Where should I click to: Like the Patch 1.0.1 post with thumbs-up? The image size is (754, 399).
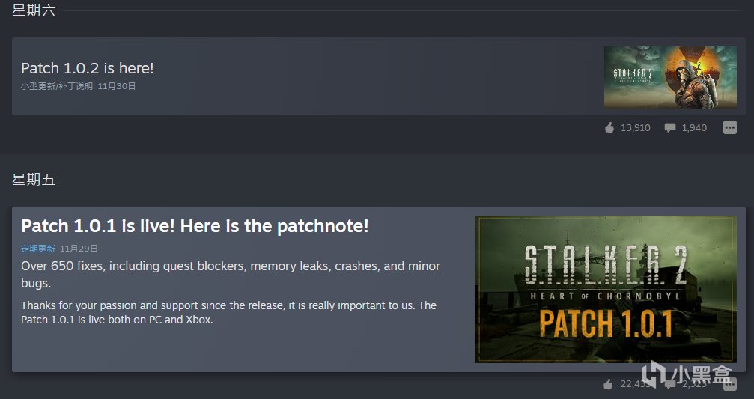(608, 383)
